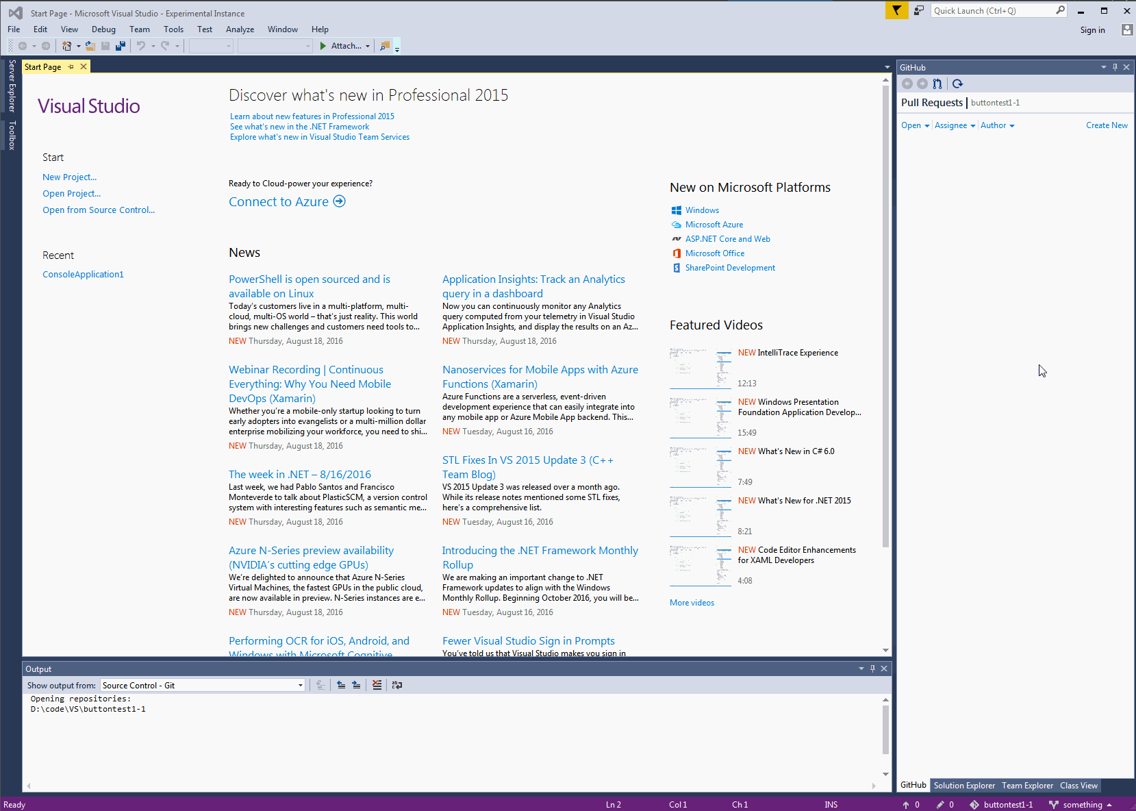Open recent project ConsoleApplication1
The image size is (1136, 811).
(83, 274)
